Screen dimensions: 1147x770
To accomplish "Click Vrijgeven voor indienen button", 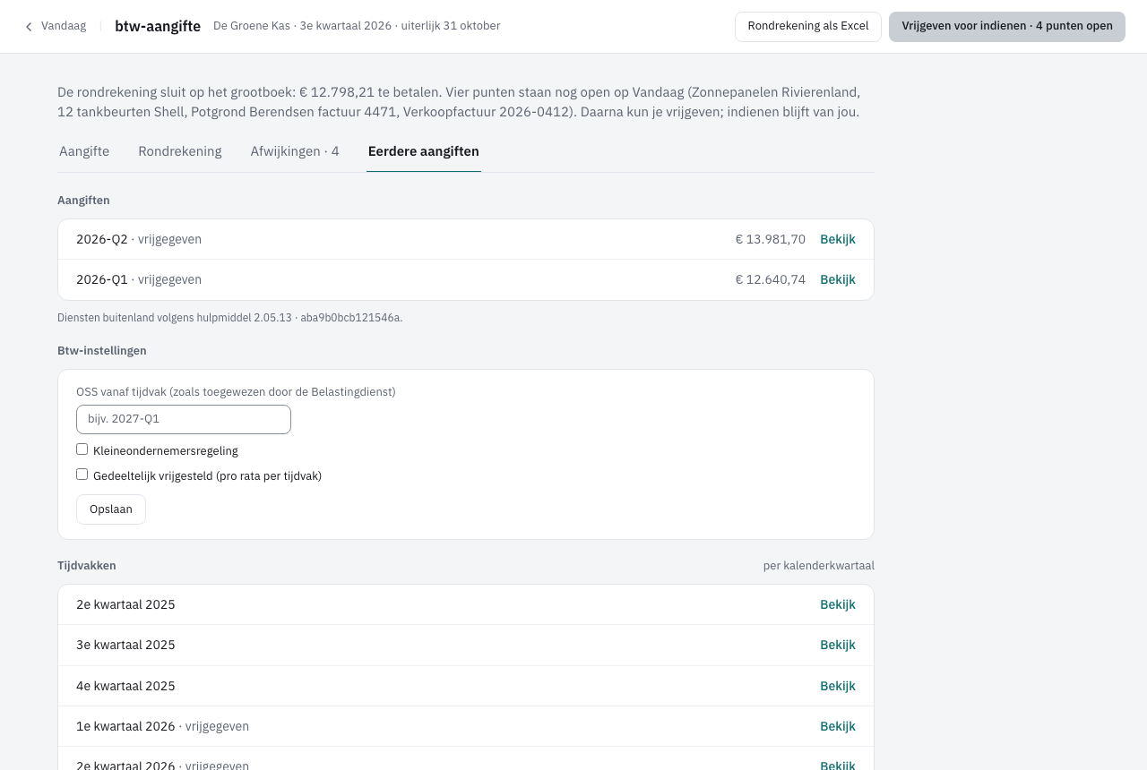I will (1007, 26).
